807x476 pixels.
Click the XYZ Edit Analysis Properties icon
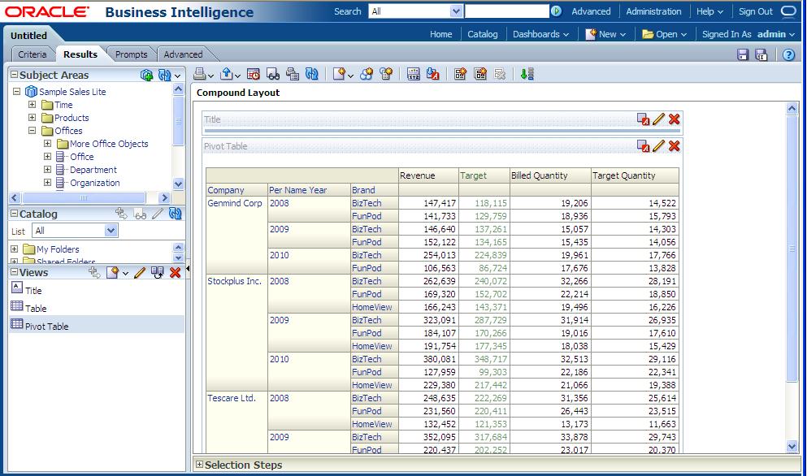pos(414,74)
